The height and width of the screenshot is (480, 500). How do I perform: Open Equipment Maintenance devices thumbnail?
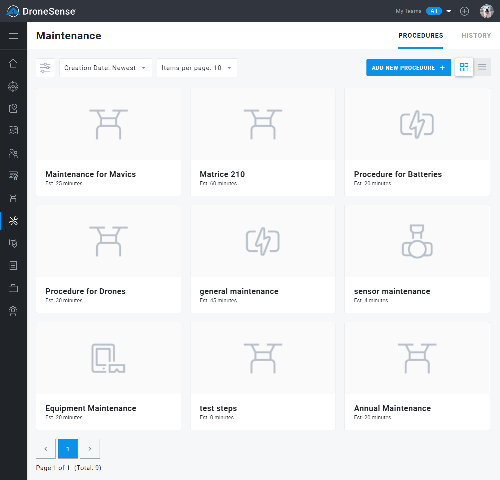(x=109, y=358)
